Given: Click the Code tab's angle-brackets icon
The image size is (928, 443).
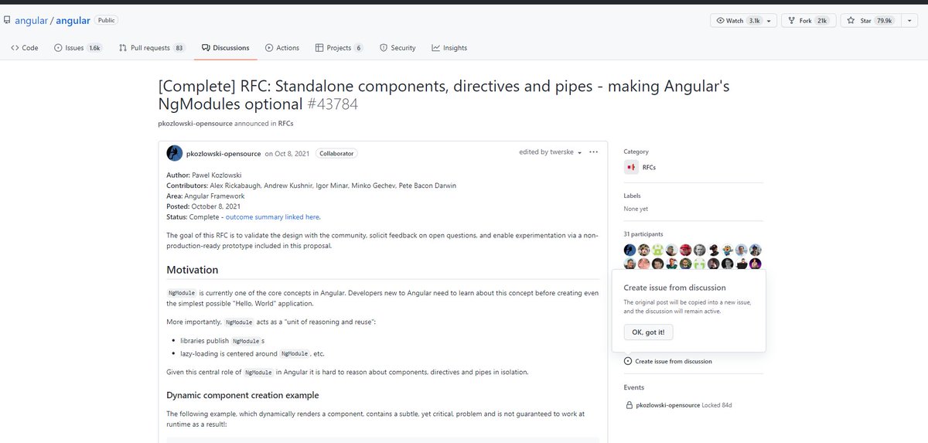Looking at the screenshot, I should 15,48.
